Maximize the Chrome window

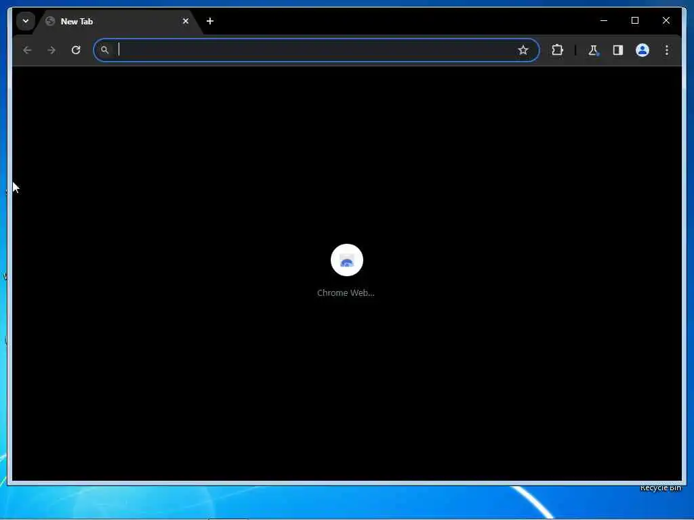click(634, 20)
